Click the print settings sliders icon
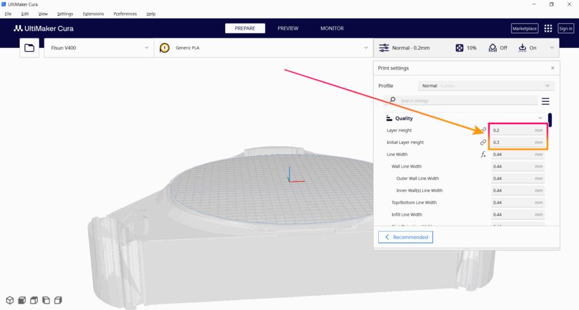 [384, 48]
